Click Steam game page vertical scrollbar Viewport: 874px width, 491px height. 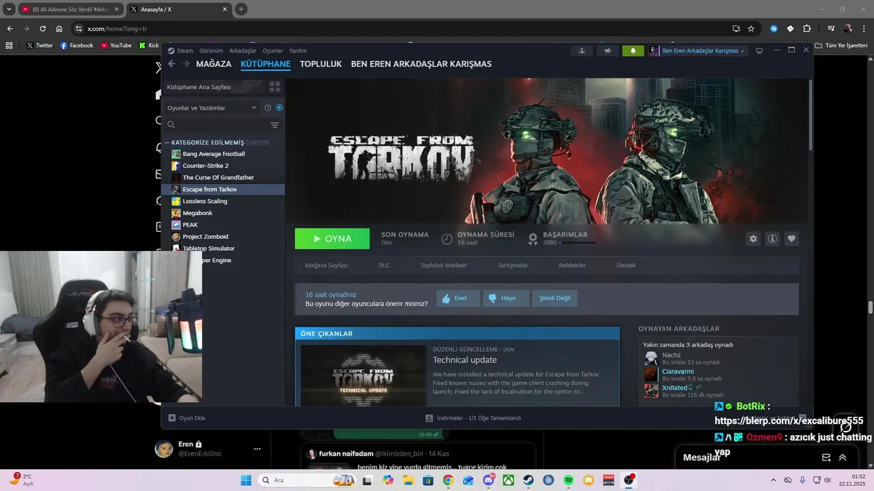coord(810,114)
